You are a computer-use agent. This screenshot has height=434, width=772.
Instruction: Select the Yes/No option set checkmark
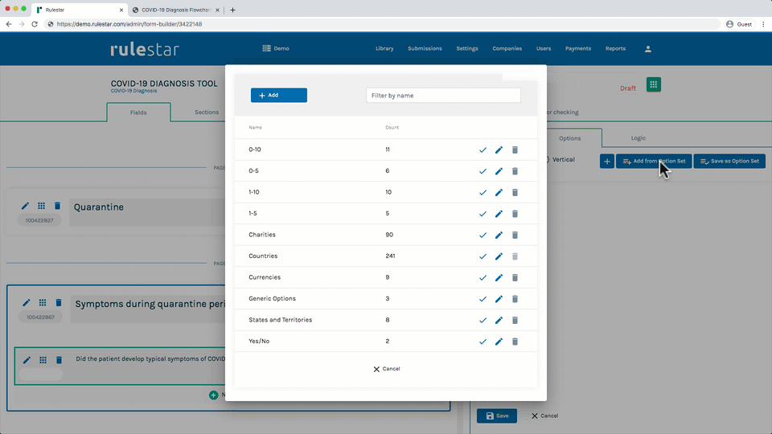[482, 342]
